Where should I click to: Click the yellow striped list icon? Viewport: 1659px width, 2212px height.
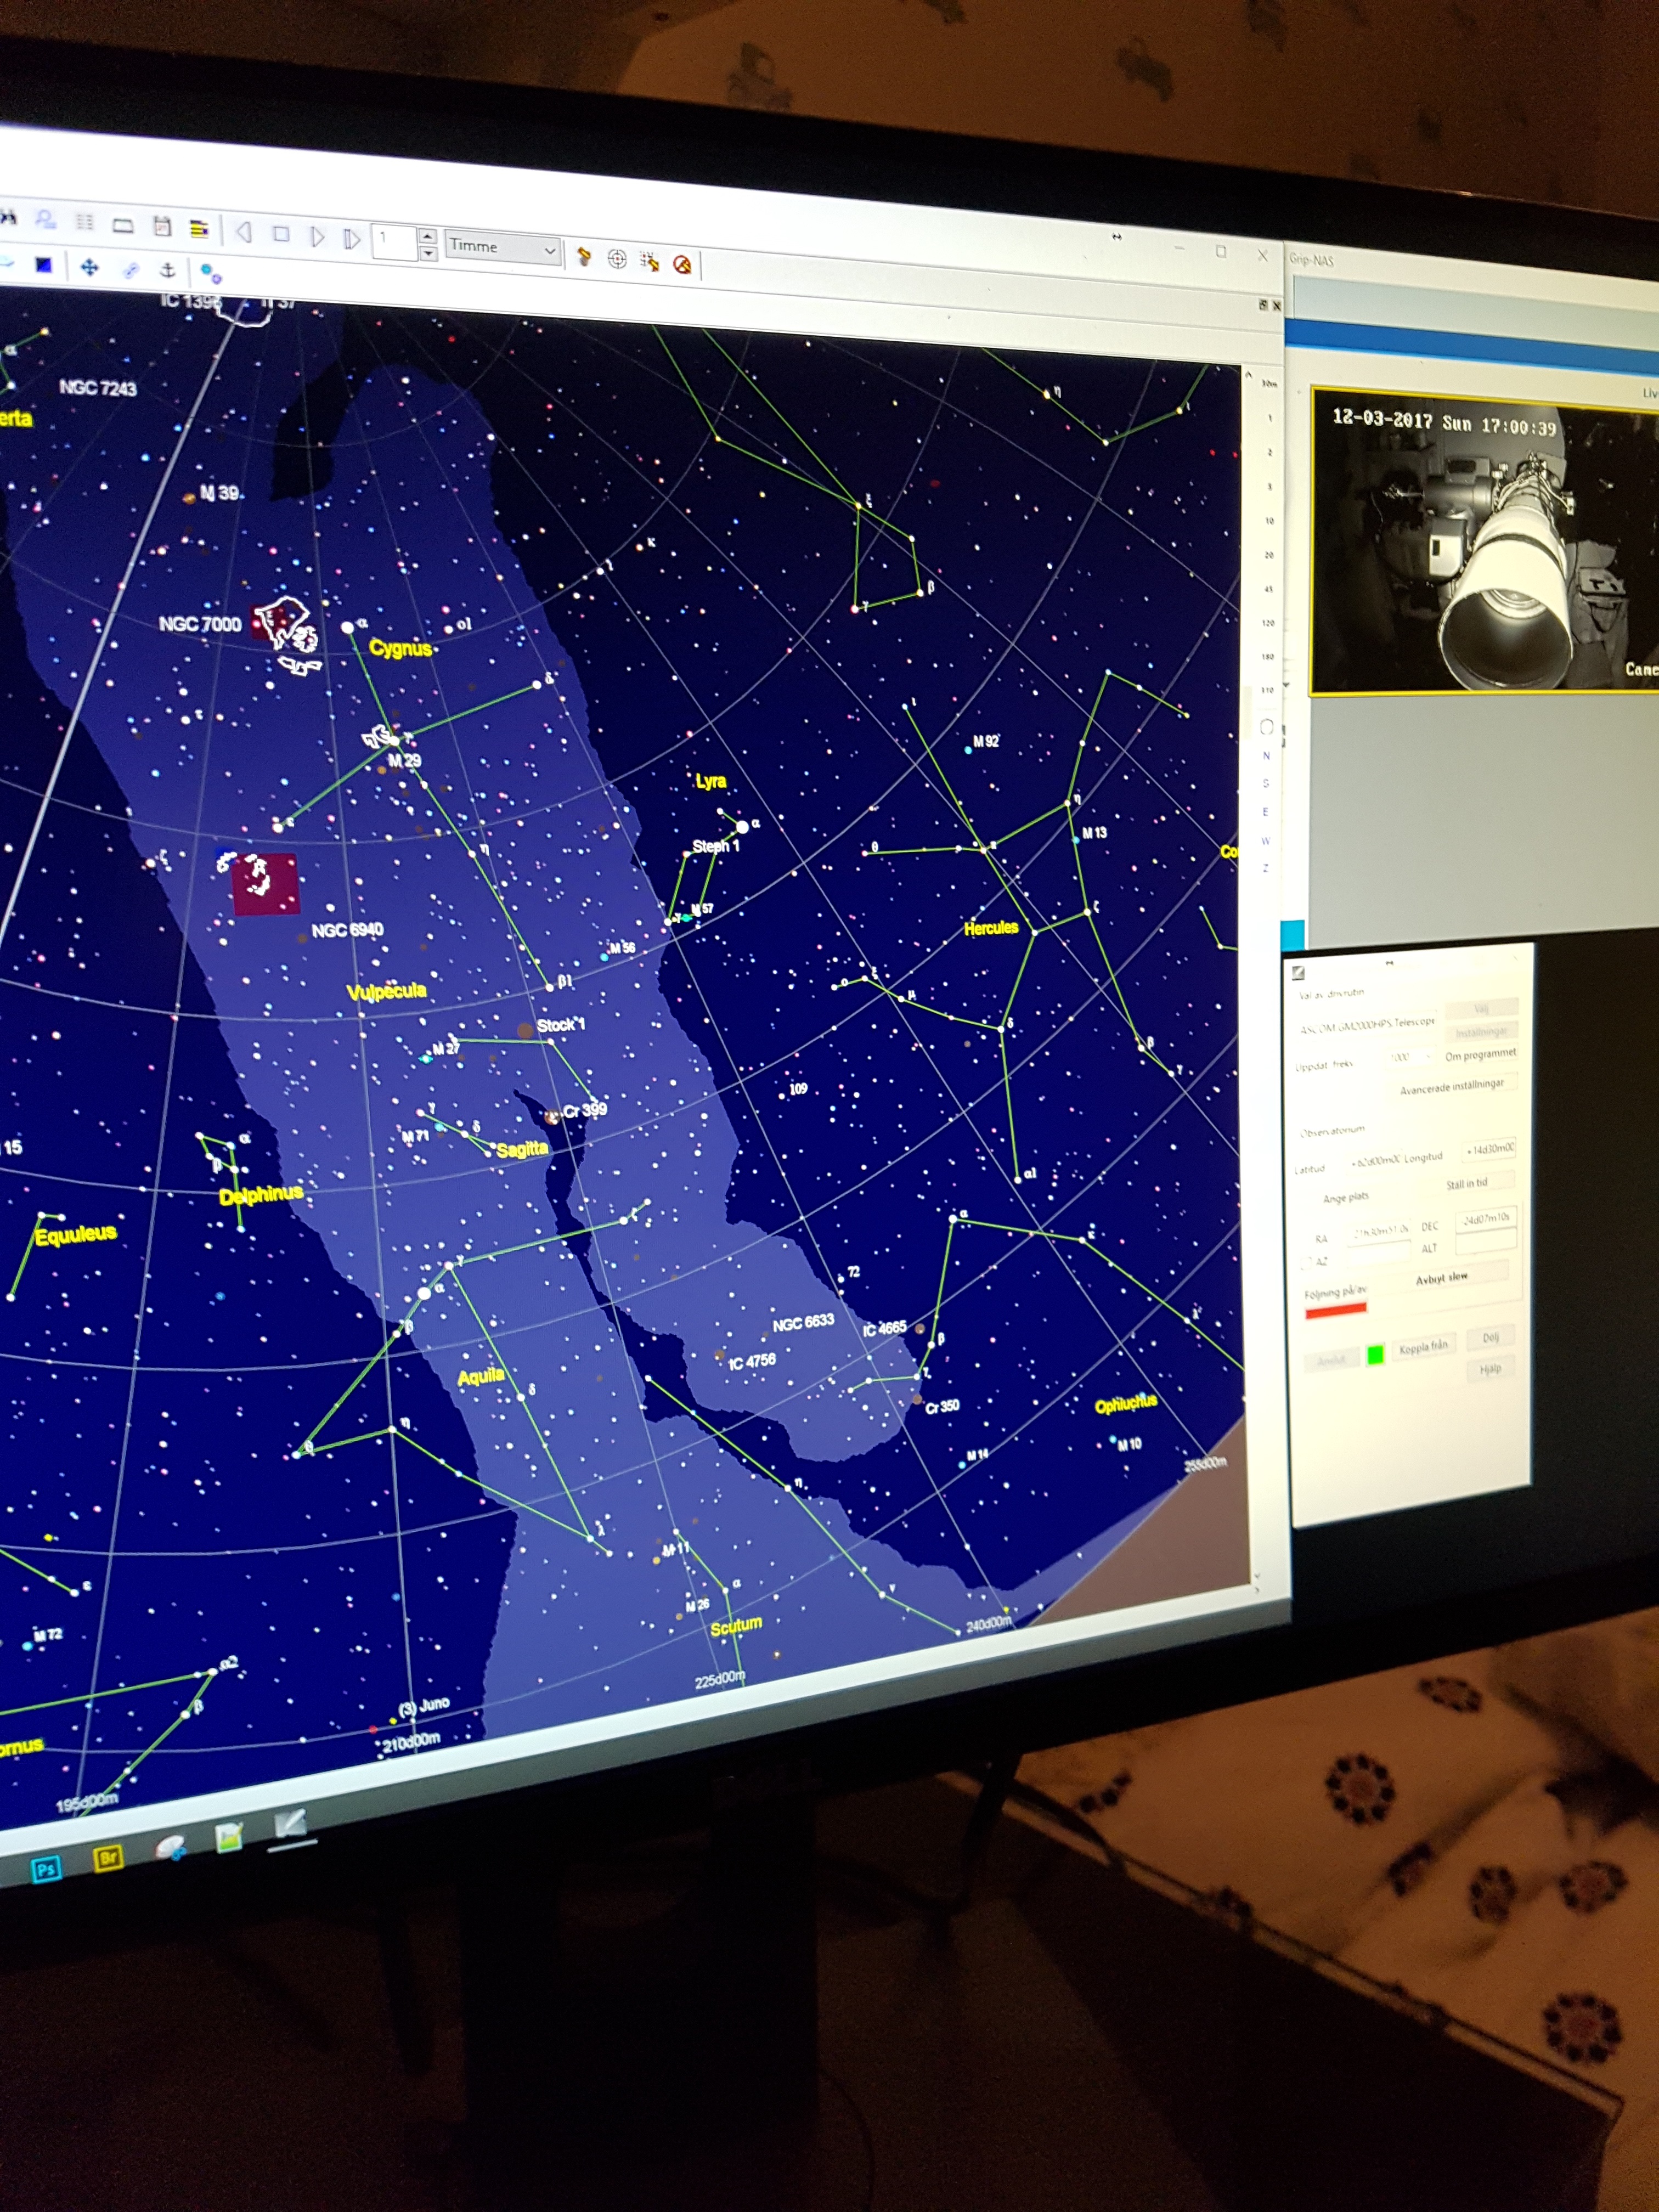pos(199,229)
